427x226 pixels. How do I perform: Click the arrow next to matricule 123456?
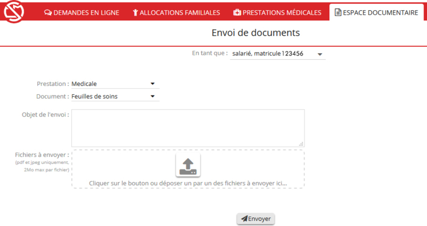pyautogui.click(x=320, y=54)
